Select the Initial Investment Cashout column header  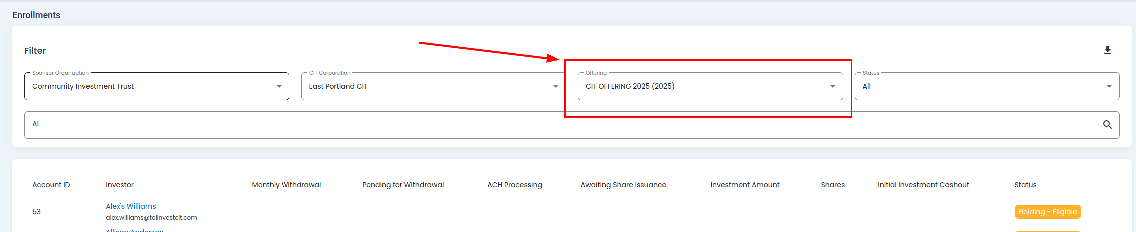[x=923, y=185]
